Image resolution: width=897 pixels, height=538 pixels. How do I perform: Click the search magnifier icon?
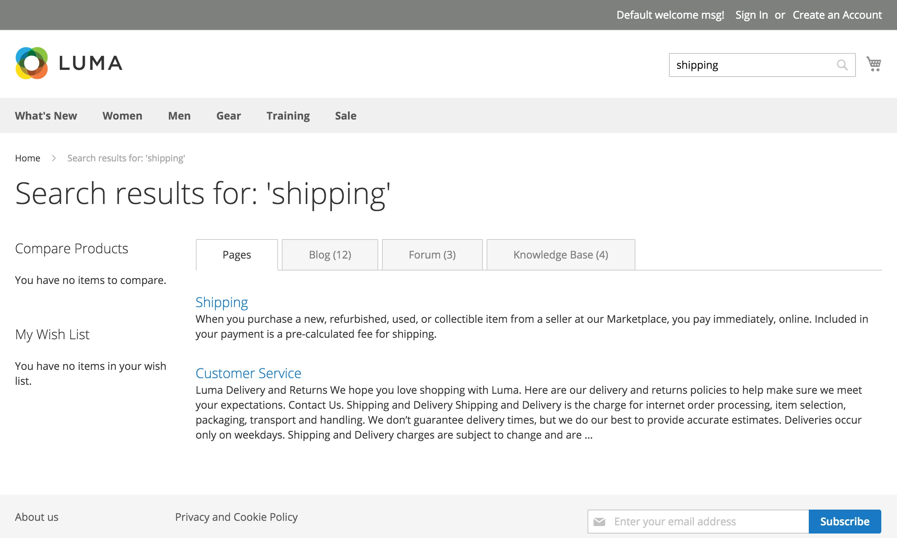(842, 65)
